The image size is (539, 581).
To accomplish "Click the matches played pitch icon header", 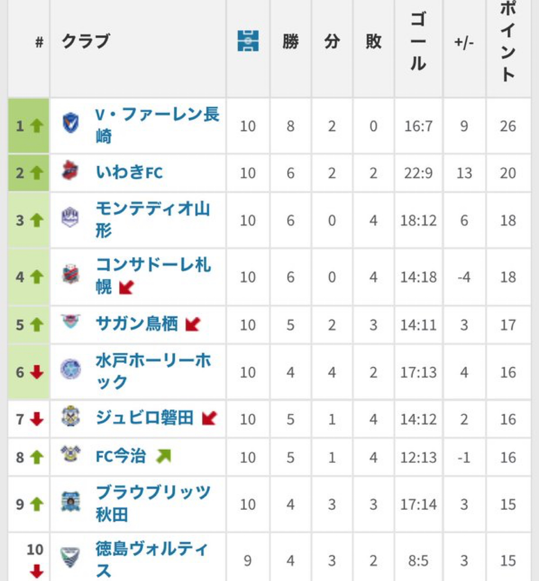I will tap(248, 41).
